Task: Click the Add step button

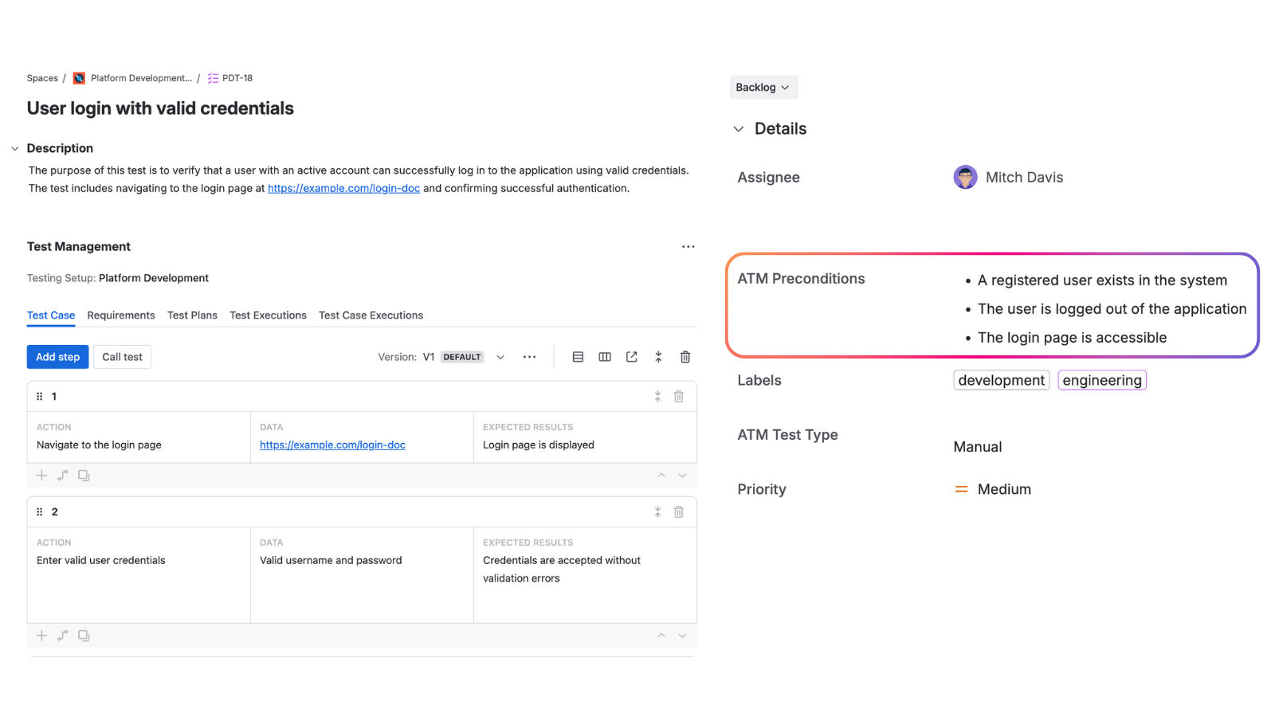Action: point(57,357)
